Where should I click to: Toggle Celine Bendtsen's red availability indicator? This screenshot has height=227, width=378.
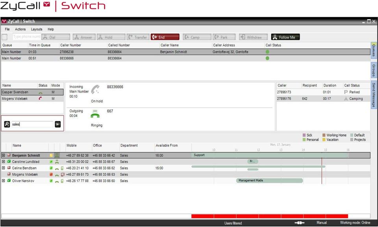[x=9, y=168]
